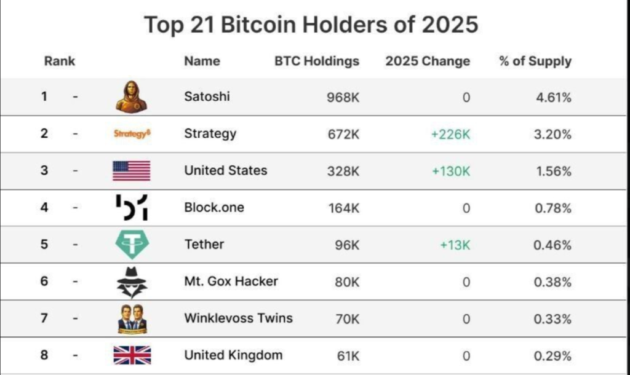Click the Mt. Gox Hacker spy icon
This screenshot has height=375, width=630.
point(132,282)
